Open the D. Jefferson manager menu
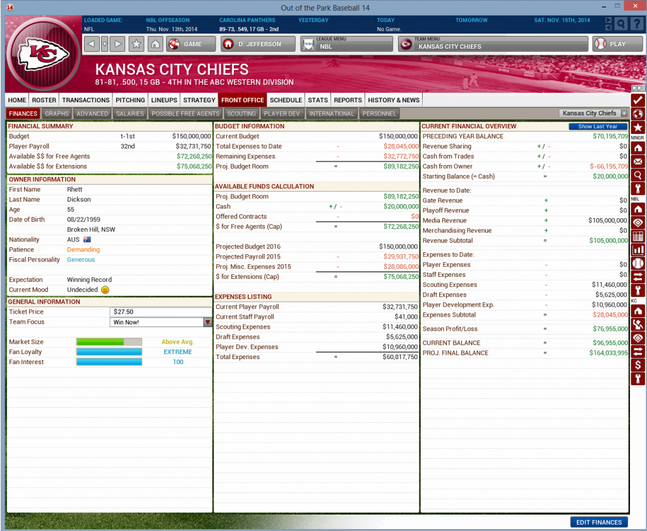This screenshot has height=531, width=647. [x=258, y=44]
